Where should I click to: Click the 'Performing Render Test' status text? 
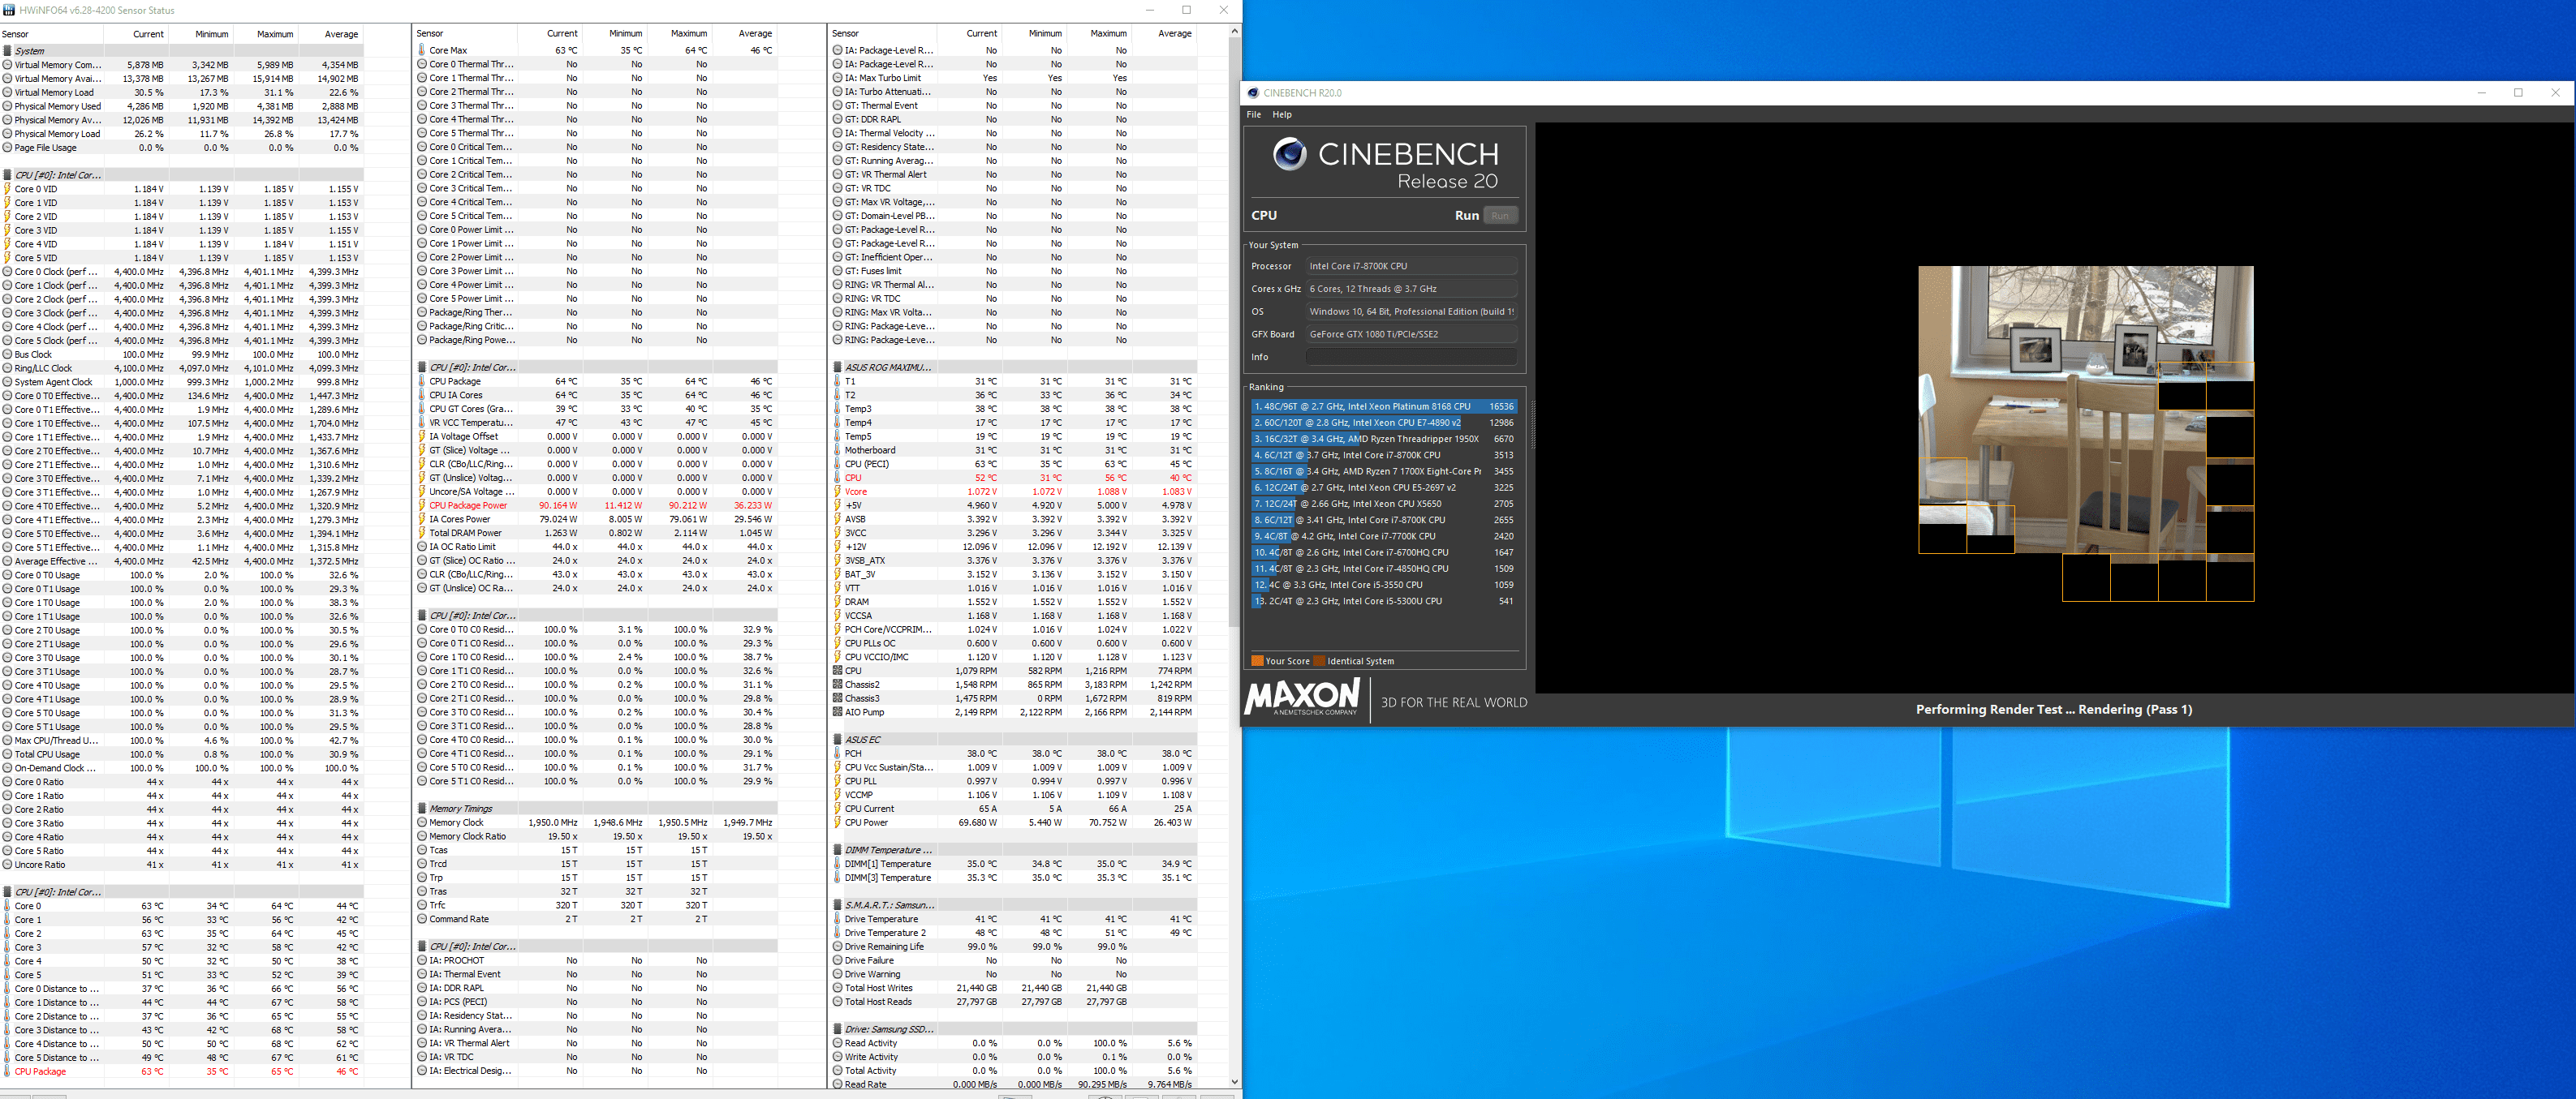(2054, 710)
